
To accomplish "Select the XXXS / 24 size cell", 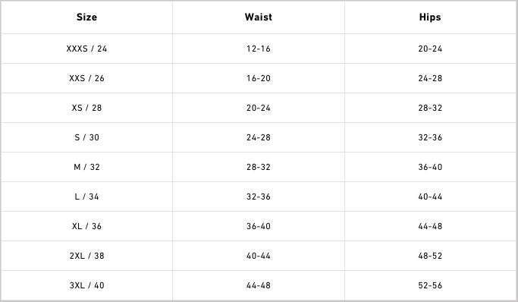I will tap(86, 49).
